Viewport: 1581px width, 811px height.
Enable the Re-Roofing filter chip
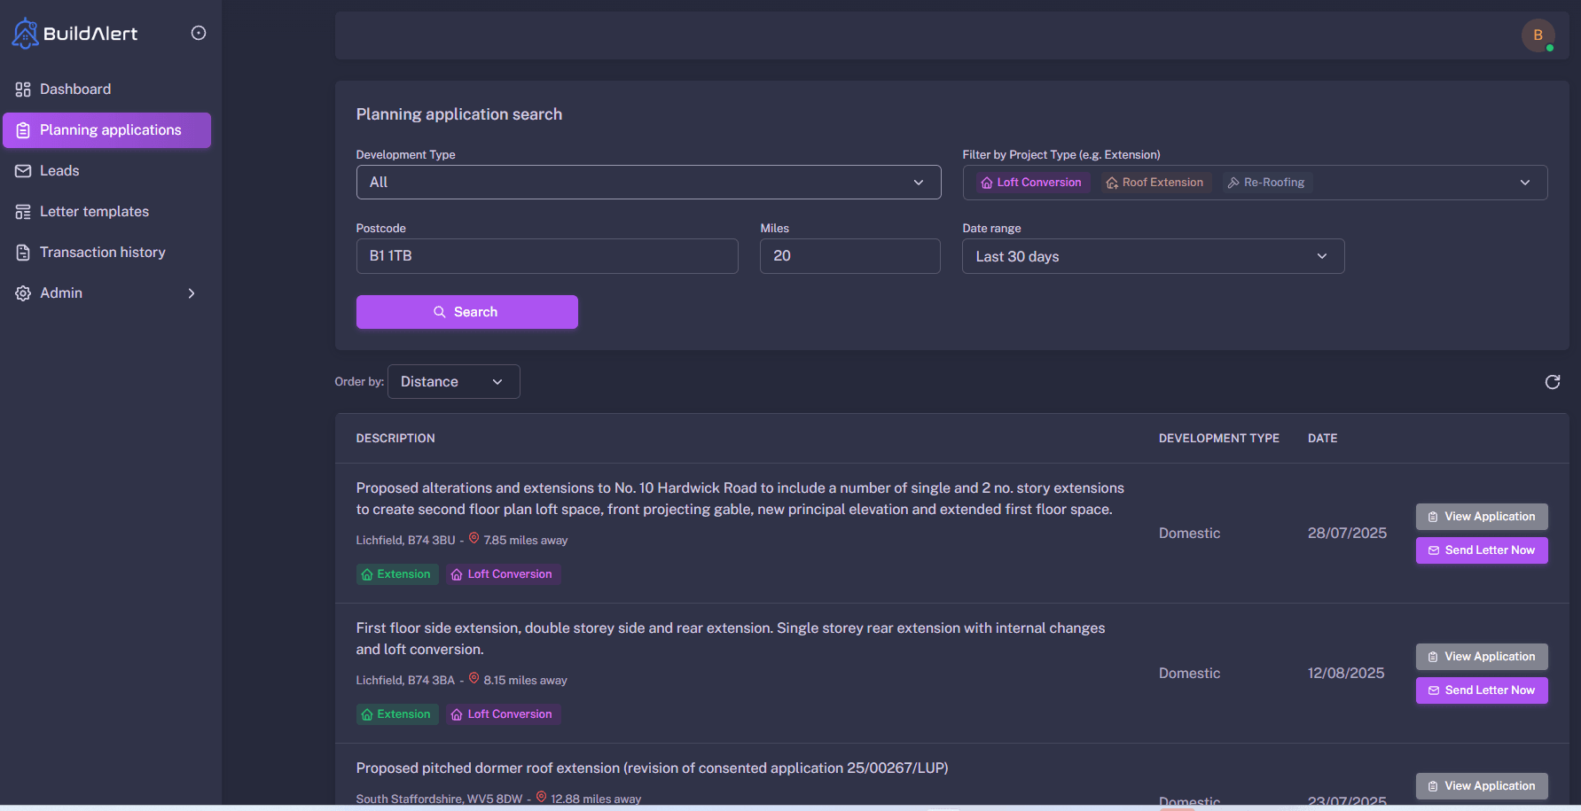1266,182
